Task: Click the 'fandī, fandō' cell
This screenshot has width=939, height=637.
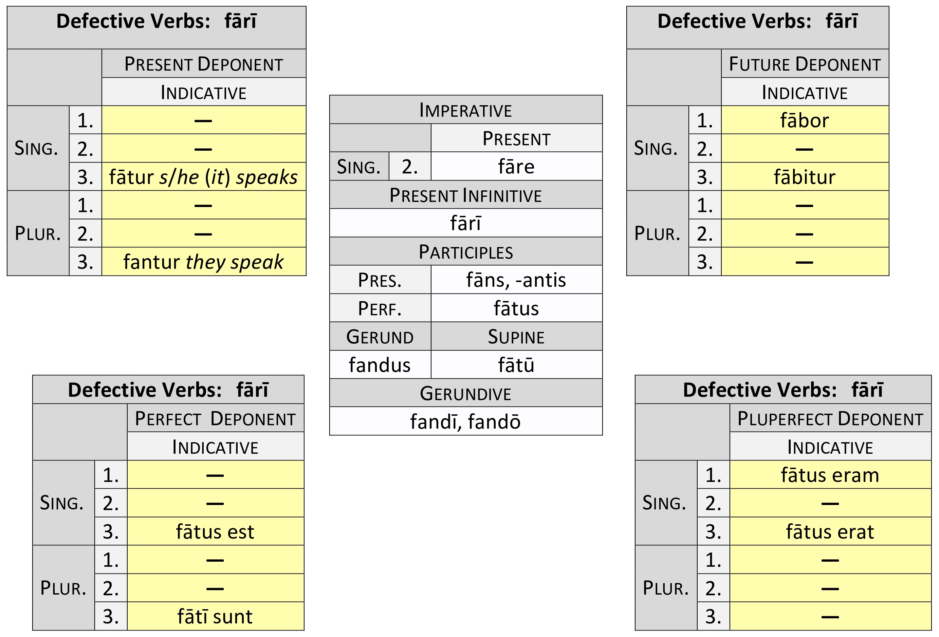Action: (x=465, y=421)
